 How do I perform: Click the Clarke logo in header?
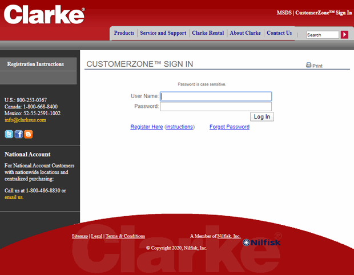45,14
